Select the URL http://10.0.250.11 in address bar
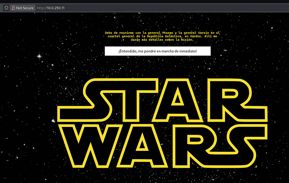Image resolution: width=289 pixels, height=183 pixels. (51, 8)
